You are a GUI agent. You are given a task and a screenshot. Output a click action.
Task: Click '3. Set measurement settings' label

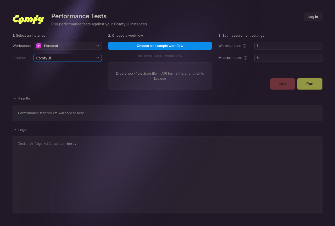tap(241, 36)
